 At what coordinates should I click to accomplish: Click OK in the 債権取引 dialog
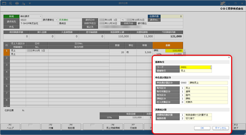tap(202, 128)
